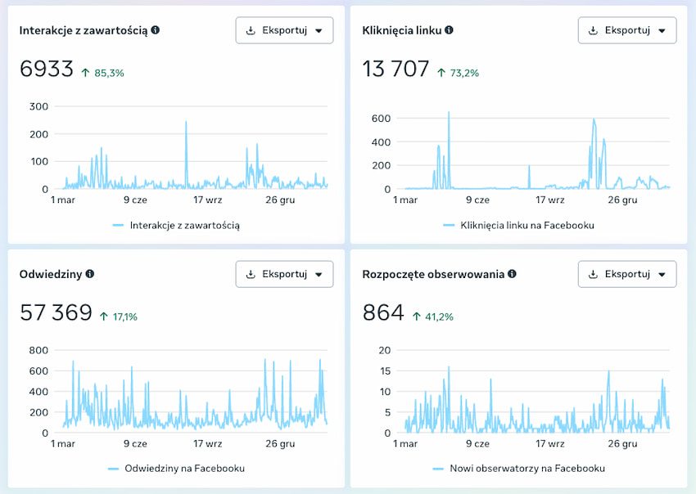Click Eksportuj text in Kliknięcia linku card

pos(626,30)
